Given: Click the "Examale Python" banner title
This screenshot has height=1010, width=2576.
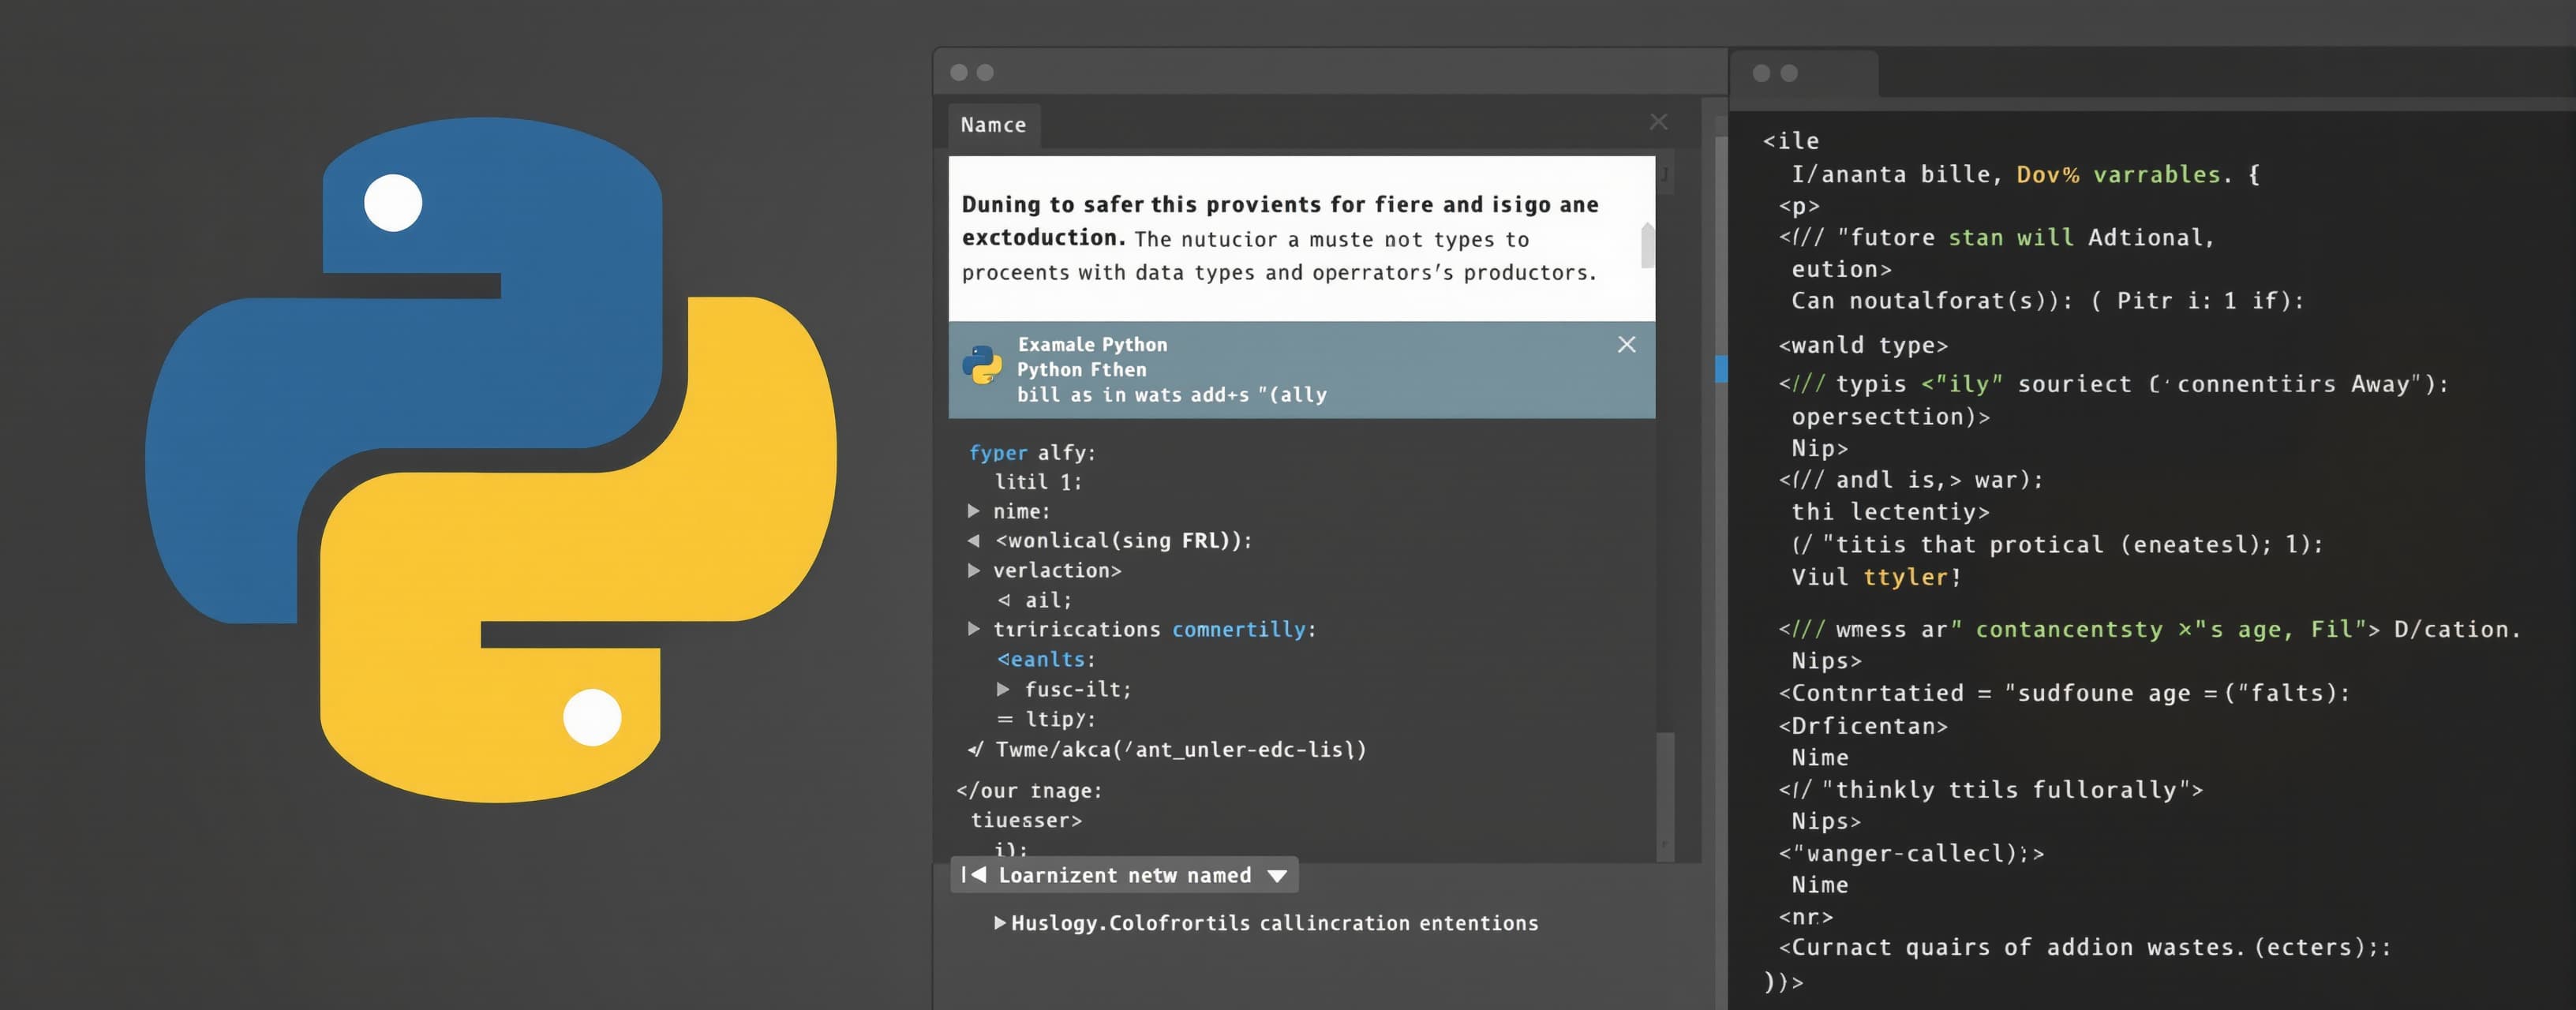Looking at the screenshot, I should 1092,344.
